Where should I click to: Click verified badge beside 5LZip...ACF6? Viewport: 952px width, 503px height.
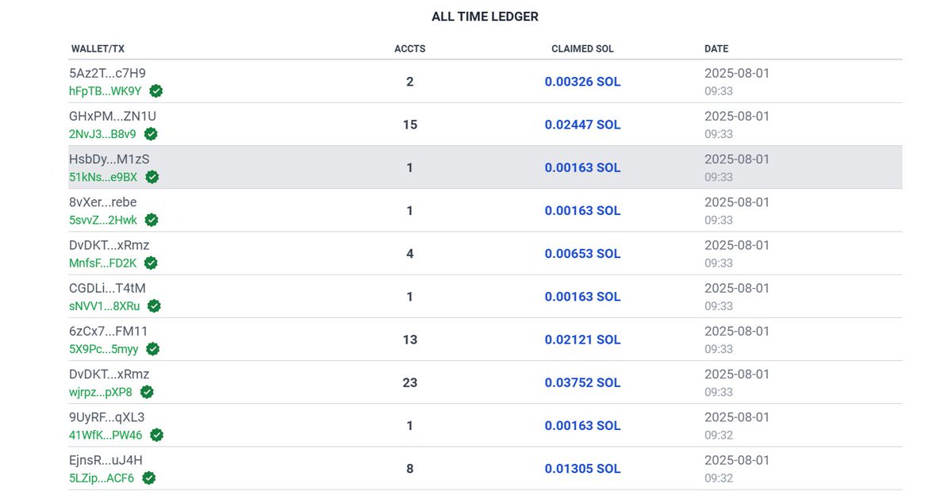tap(149, 478)
